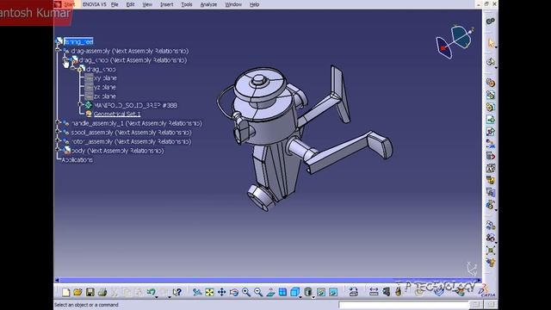551x310 pixels.
Task: Open the view mode dropdown arrow
Action: coord(313,297)
